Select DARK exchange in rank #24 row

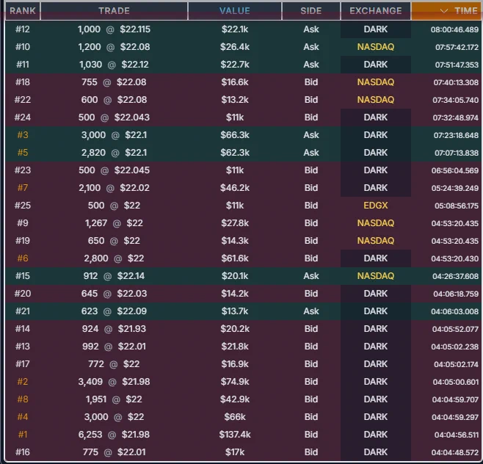point(376,117)
